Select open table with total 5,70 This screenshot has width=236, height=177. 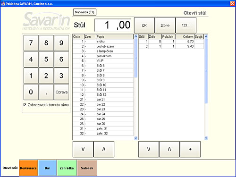(x=171, y=42)
